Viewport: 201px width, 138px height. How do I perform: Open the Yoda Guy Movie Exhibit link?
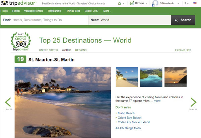[134, 122]
